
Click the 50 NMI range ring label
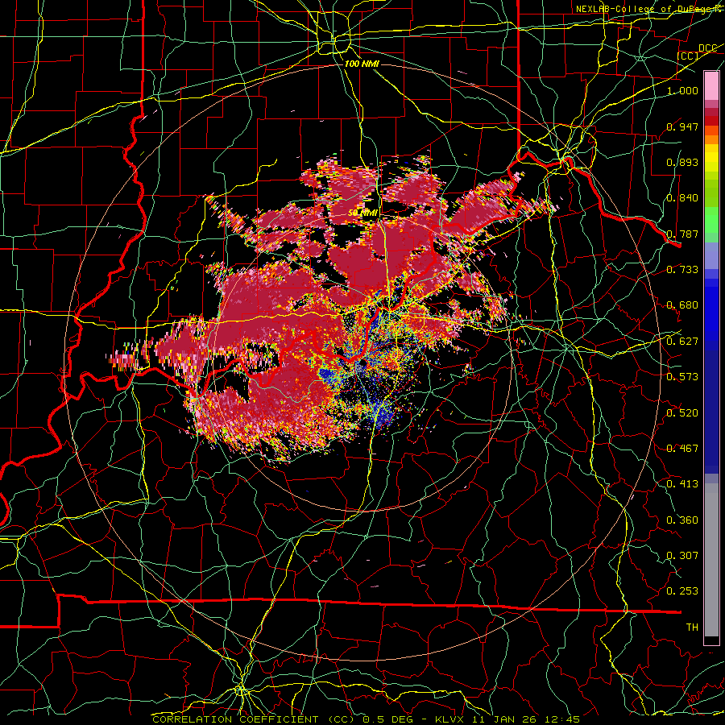[x=363, y=213]
